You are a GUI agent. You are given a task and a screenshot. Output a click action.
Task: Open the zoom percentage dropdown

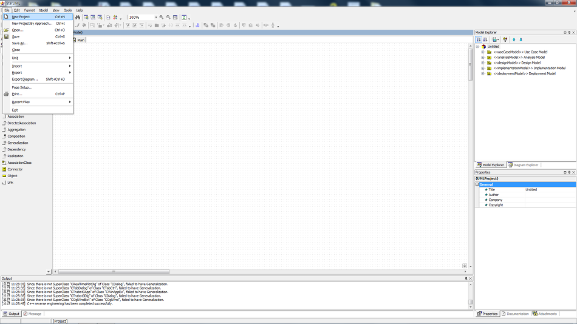pyautogui.click(x=155, y=18)
